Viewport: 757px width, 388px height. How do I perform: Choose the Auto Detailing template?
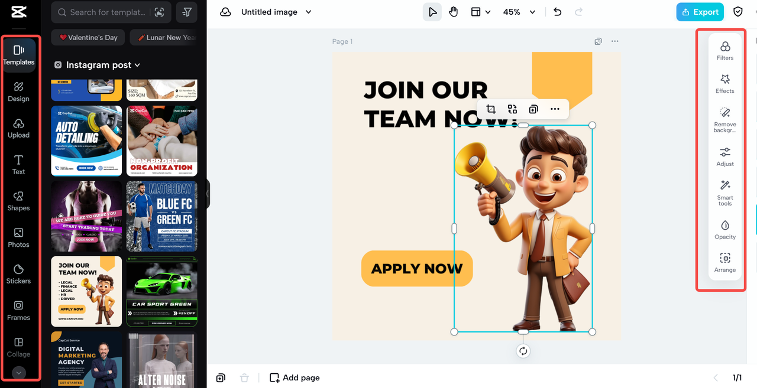(86, 141)
